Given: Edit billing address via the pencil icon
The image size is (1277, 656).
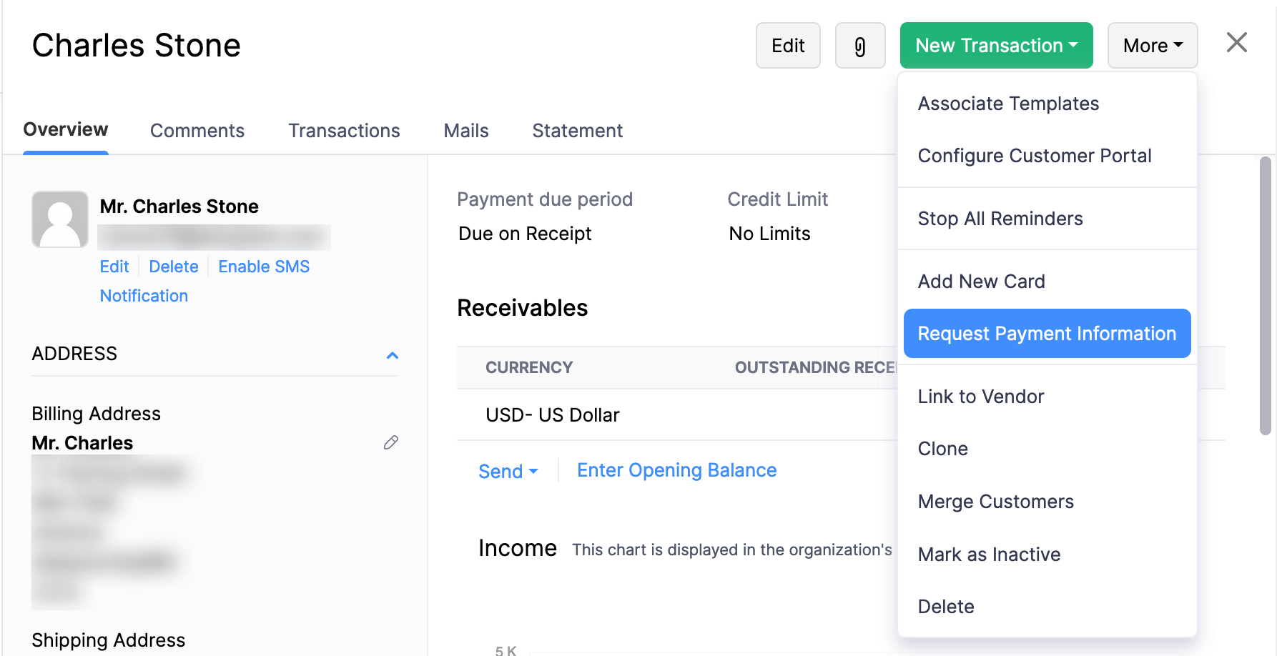Looking at the screenshot, I should pos(390,443).
